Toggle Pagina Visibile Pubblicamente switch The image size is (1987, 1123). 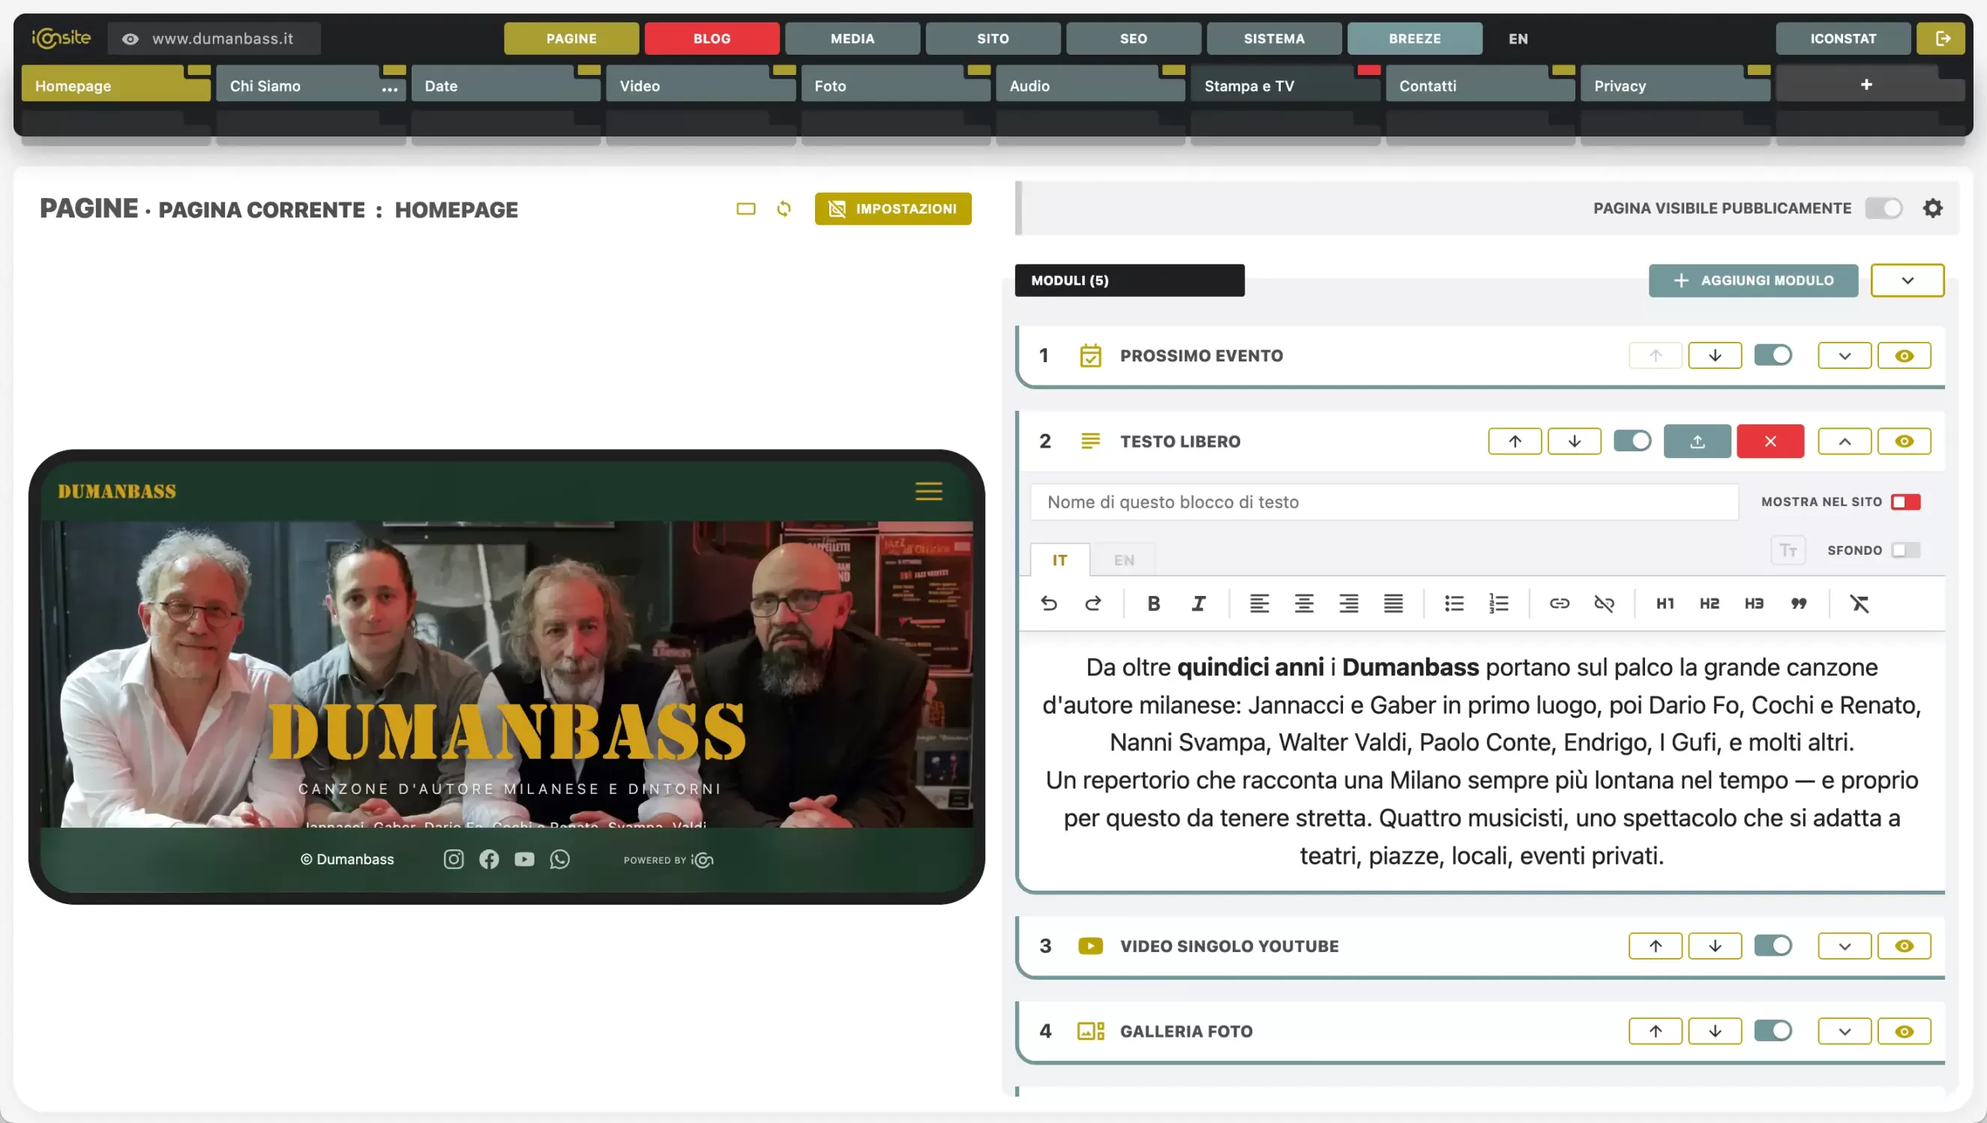click(x=1884, y=208)
